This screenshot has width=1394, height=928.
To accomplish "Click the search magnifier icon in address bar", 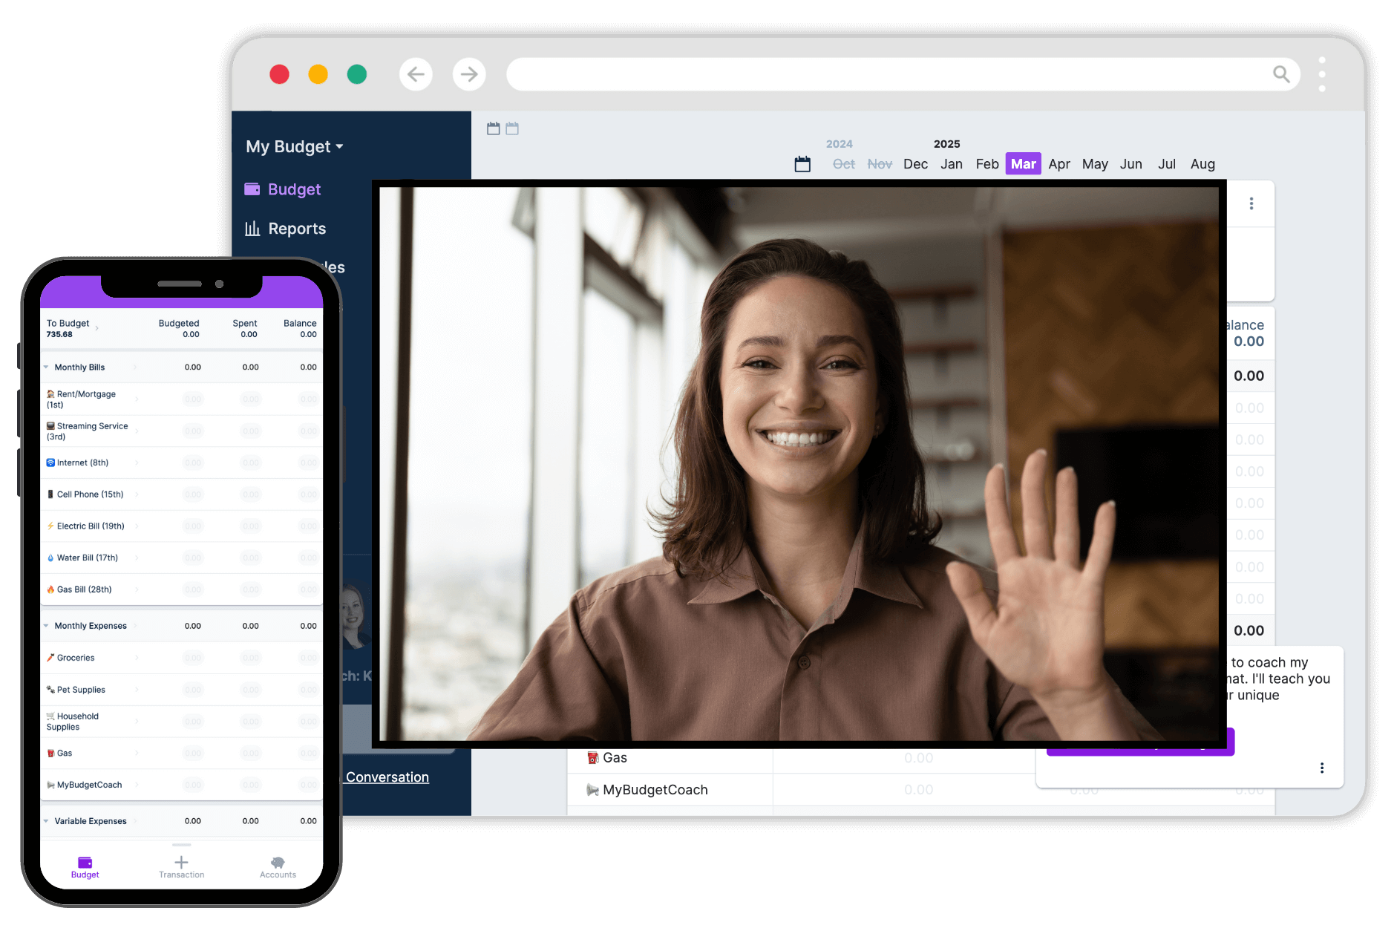I will tap(1281, 74).
